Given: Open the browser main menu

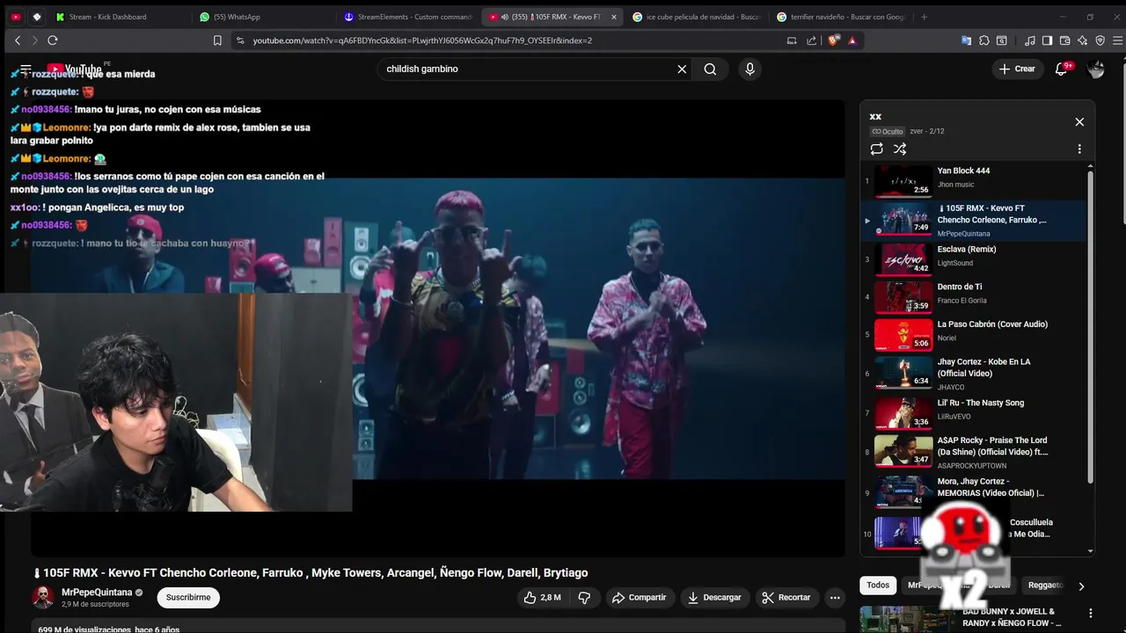Looking at the screenshot, I should (x=1117, y=40).
